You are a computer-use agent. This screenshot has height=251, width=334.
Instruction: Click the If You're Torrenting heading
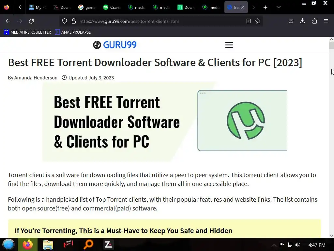click(x=123, y=231)
